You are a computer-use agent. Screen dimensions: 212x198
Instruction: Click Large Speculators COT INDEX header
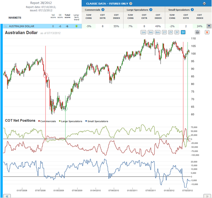[158, 16]
